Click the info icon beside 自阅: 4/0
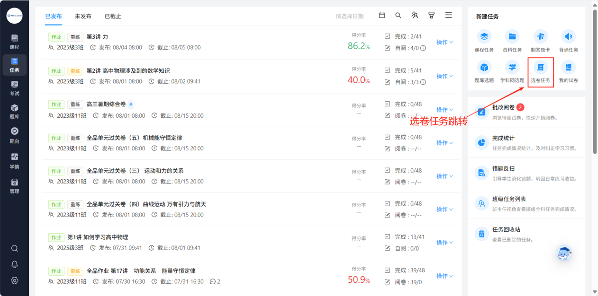 [423, 48]
